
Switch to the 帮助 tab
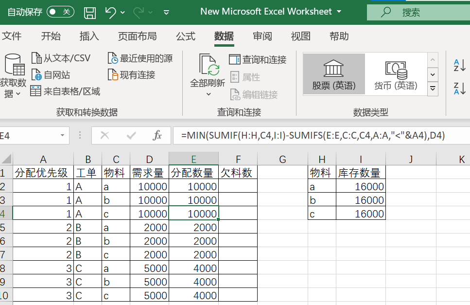click(339, 36)
